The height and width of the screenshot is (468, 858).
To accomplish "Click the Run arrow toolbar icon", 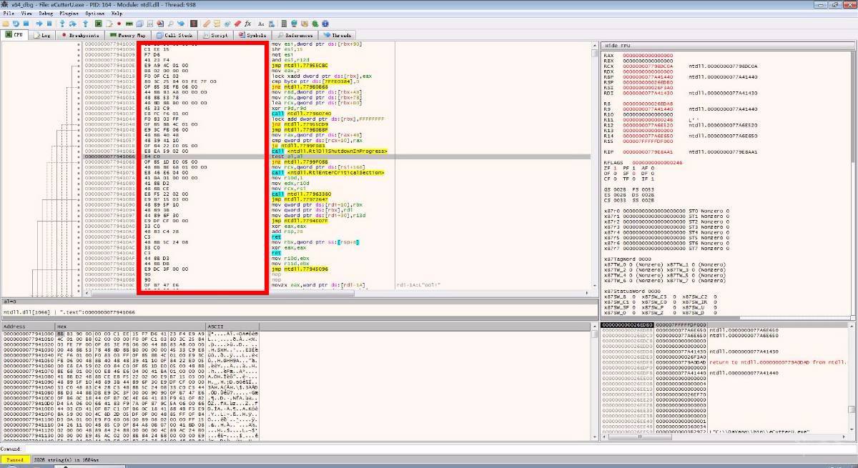I will [39, 24].
